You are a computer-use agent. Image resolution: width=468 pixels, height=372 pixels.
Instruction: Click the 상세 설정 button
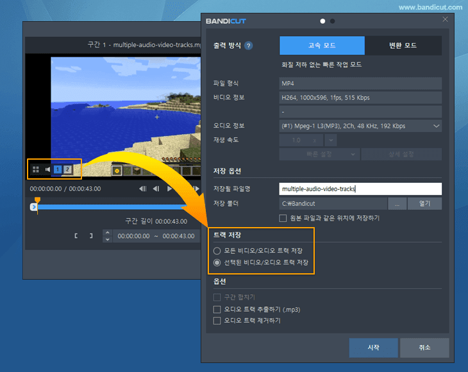coord(401,155)
